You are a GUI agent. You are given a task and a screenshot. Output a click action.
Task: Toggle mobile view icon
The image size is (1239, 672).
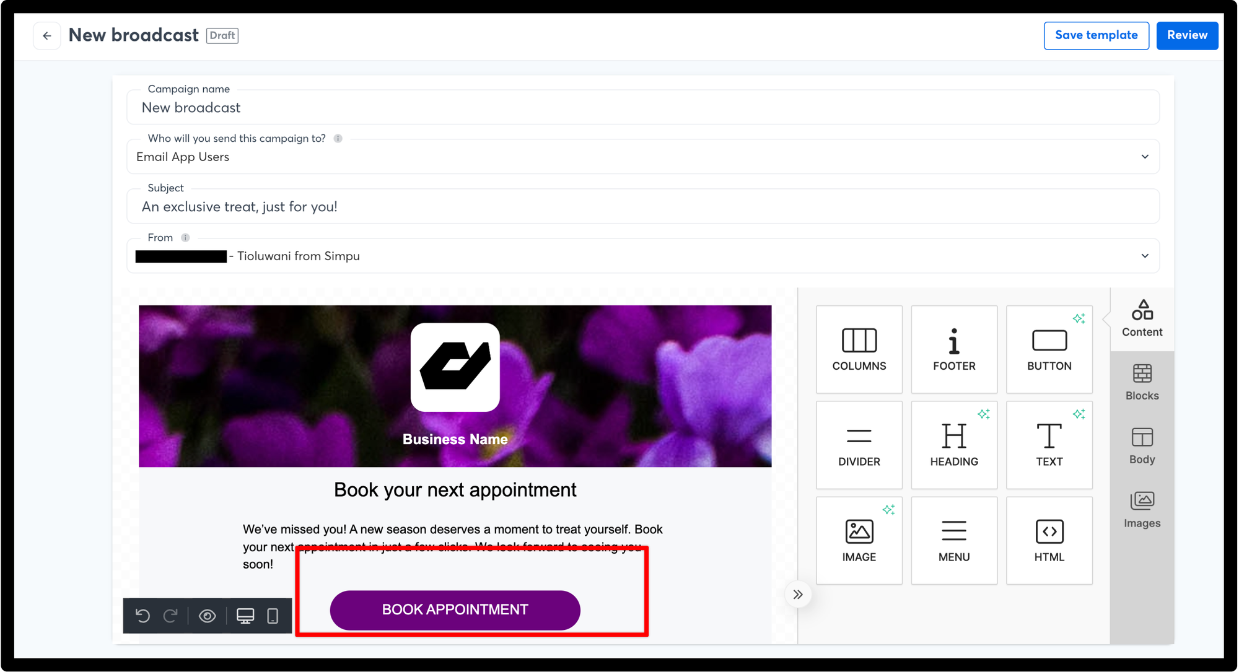273,616
